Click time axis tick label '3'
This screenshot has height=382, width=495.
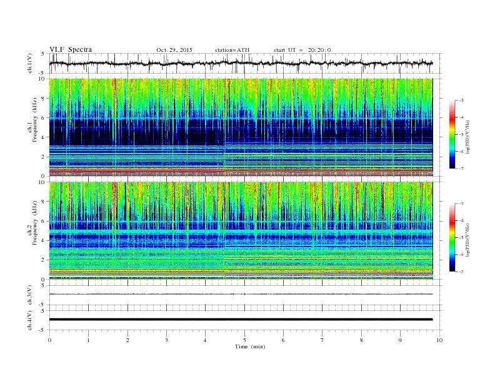pos(166,340)
